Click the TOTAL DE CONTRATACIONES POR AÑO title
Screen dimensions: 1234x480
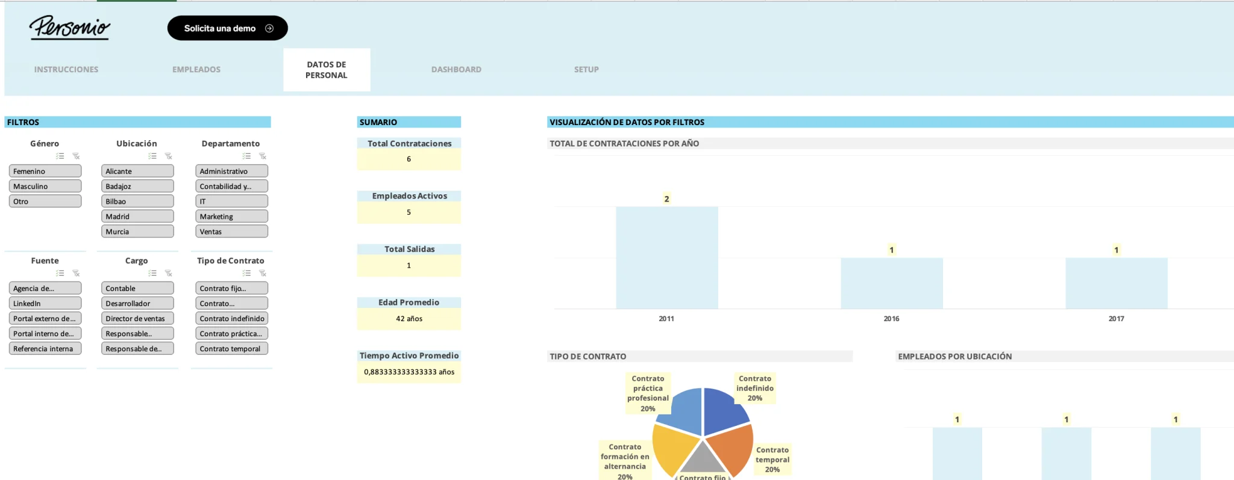tap(624, 144)
